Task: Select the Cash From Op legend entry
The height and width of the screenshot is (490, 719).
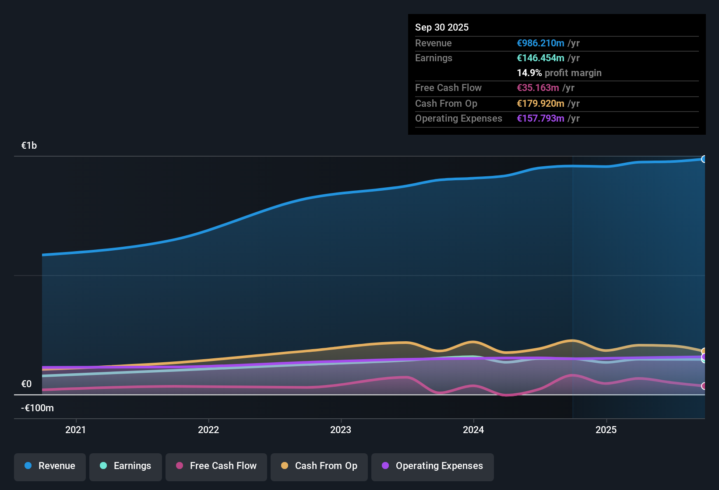Action: [319, 466]
